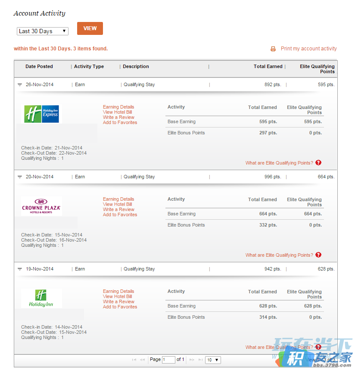Screen dimensions: 355x370
Task: Add the 19-Nov Holiday Inn stay to Favorites
Action: (120, 307)
